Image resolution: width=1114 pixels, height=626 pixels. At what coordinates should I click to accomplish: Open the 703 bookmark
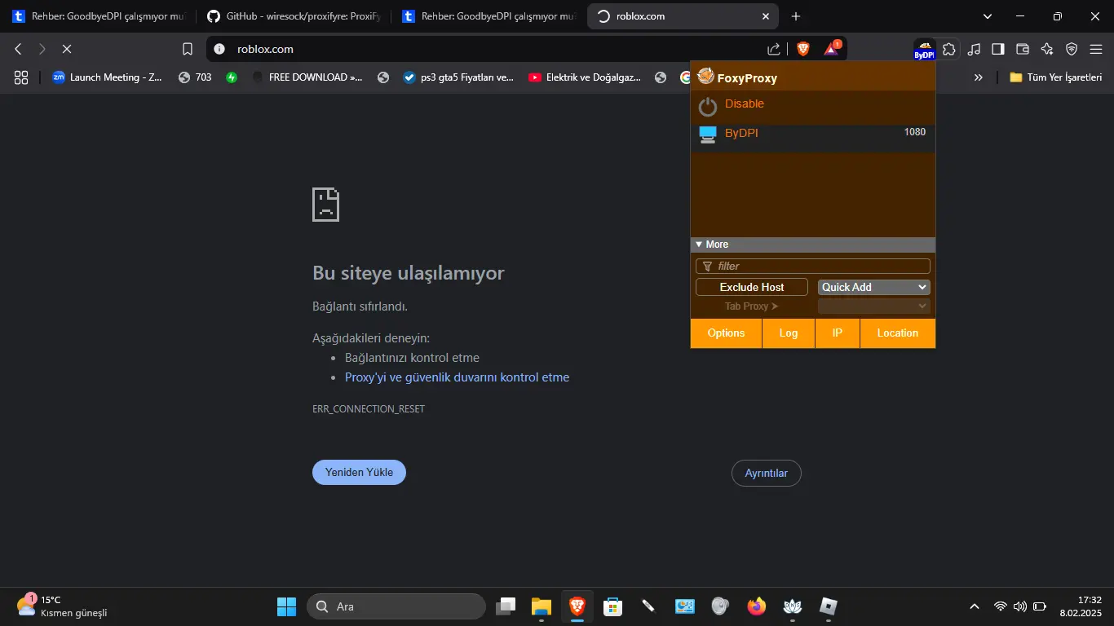pyautogui.click(x=195, y=77)
